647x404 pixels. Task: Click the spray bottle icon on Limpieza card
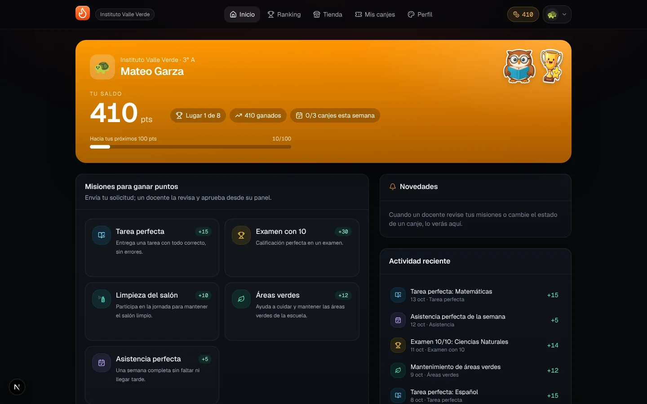point(102,299)
